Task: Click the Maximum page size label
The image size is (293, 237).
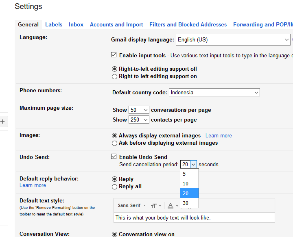Action: (46, 108)
